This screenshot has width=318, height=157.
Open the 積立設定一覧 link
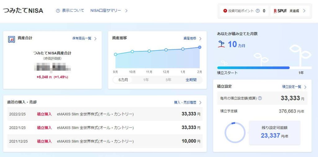tap(292, 87)
